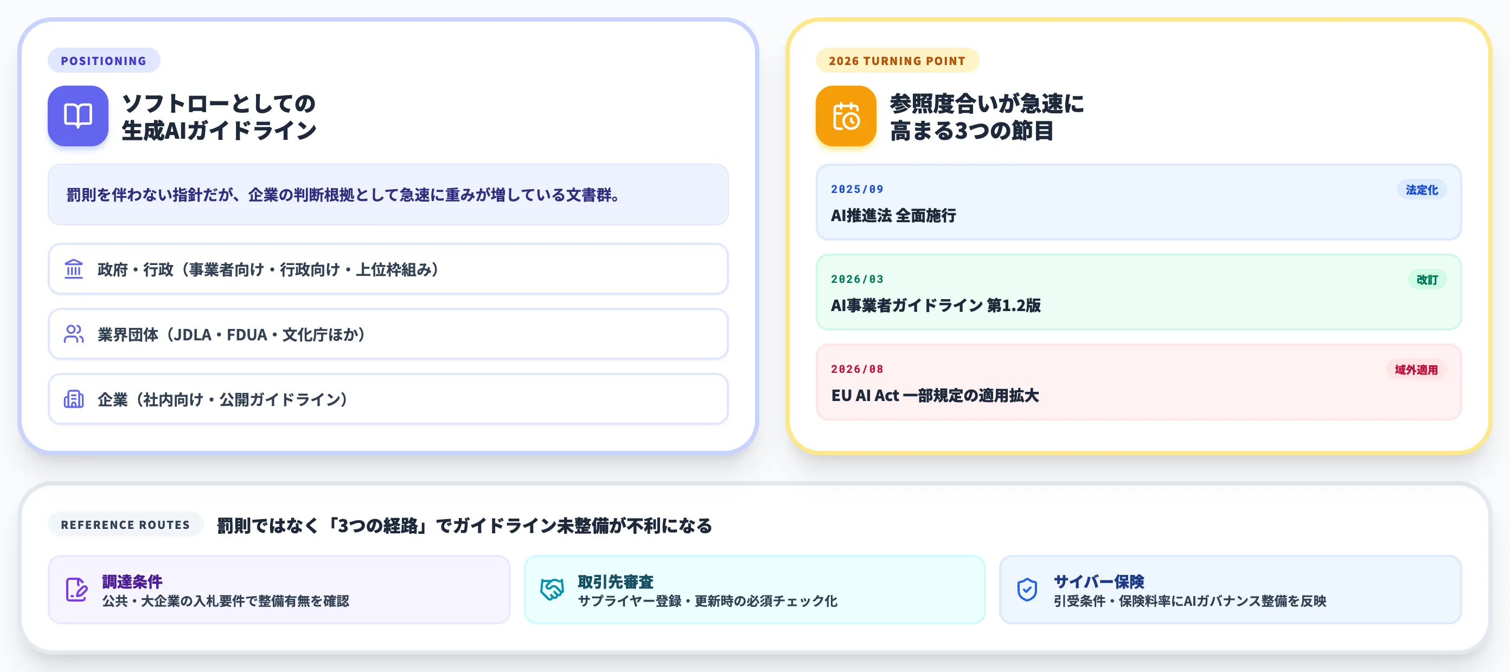Viewport: 1510px width, 672px height.
Task: Click the office building icon beside 企業
Action: point(74,399)
